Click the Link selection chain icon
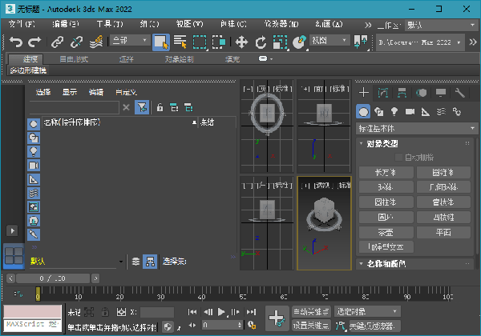481x336 pixels. click(58, 42)
